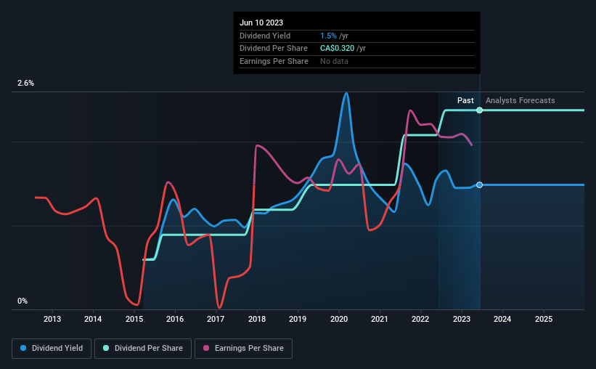Toggle the Dividend Yield legend button

tap(52, 349)
